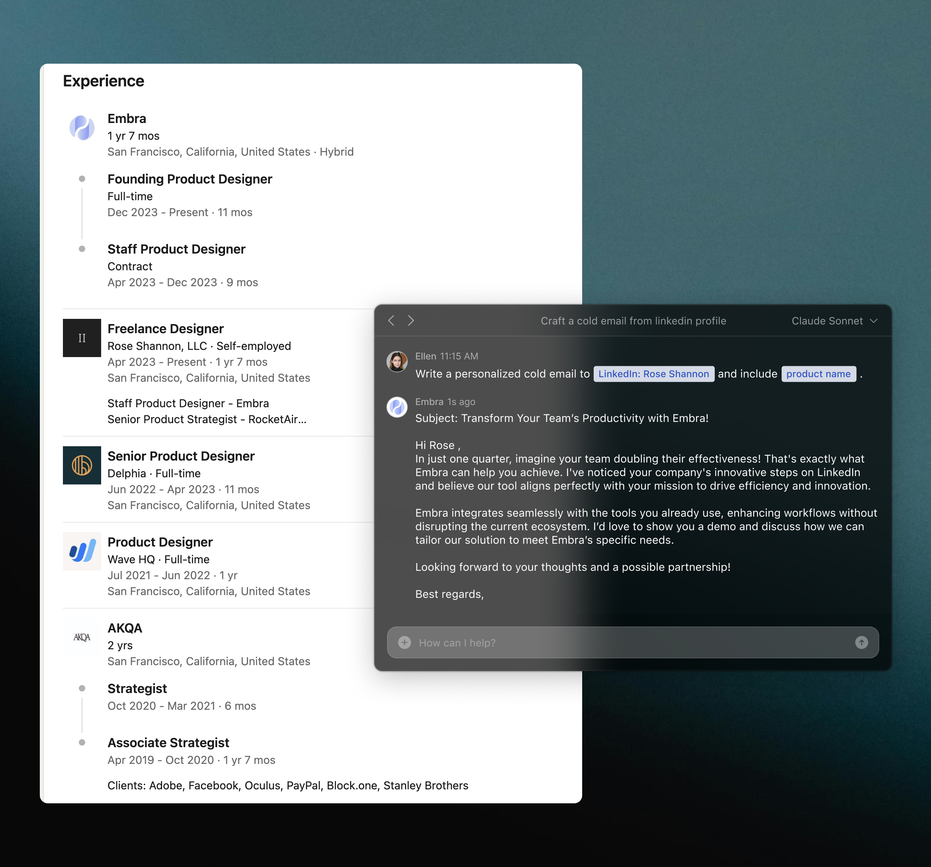Open the Embra company name link
This screenshot has width=931, height=867.
(127, 119)
